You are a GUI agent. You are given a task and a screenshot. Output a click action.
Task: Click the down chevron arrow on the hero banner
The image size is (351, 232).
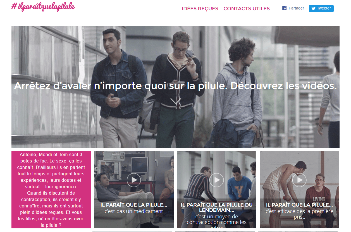point(176,101)
